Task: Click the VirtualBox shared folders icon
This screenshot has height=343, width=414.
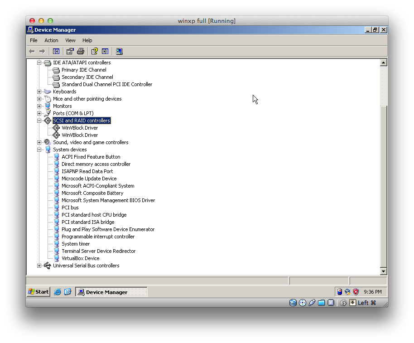Action: coord(321,303)
